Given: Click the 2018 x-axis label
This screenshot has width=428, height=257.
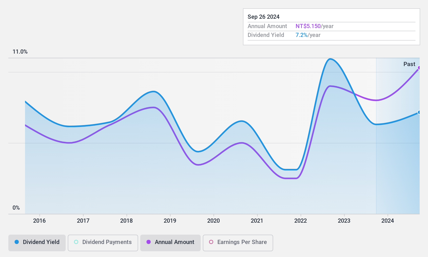Looking at the screenshot, I should (126, 221).
